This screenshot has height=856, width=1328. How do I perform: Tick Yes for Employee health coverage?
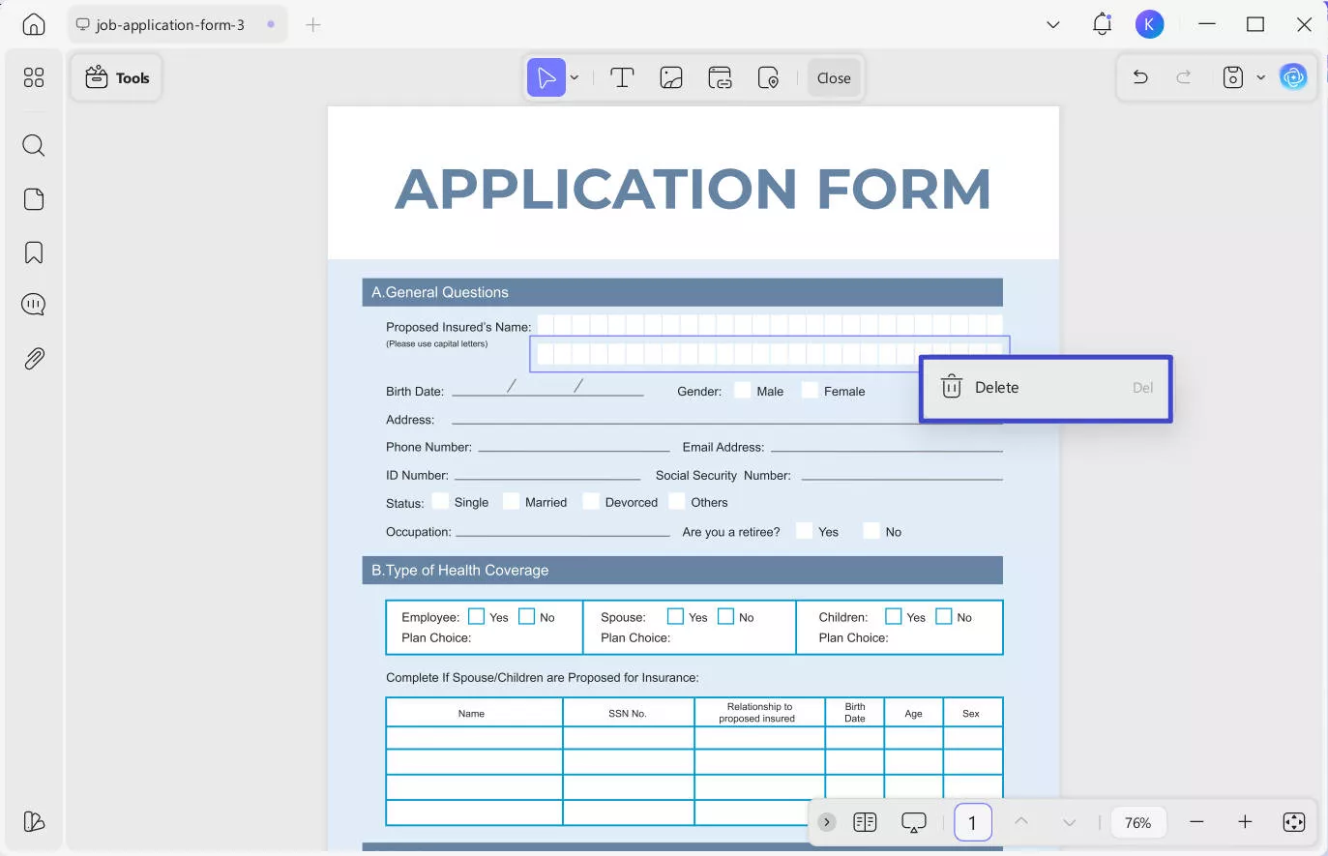tap(475, 615)
